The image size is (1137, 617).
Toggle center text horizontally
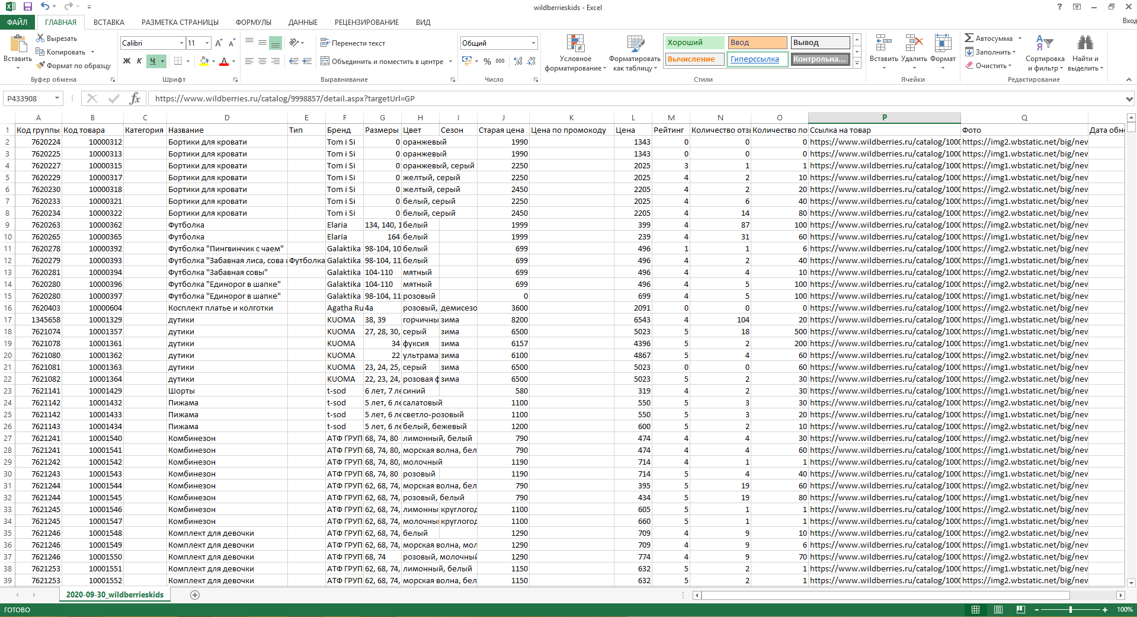[262, 61]
